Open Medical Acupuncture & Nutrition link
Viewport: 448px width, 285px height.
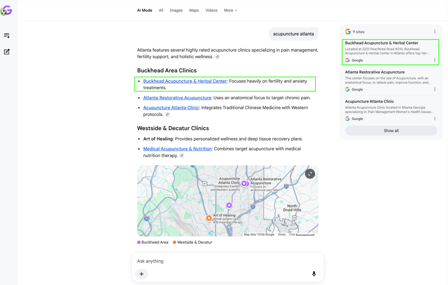(178, 149)
